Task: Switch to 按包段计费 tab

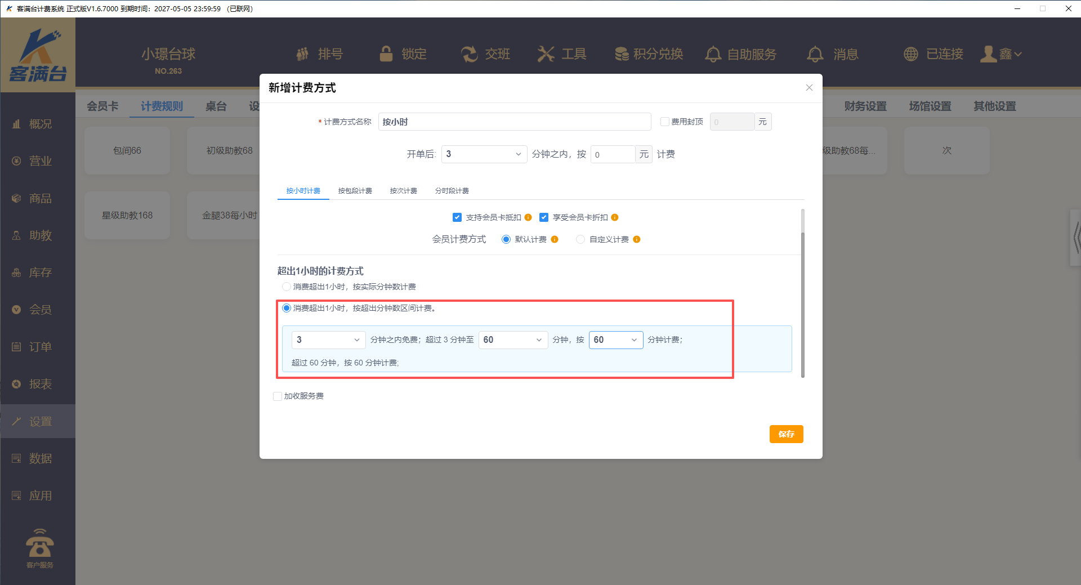Action: (x=355, y=191)
